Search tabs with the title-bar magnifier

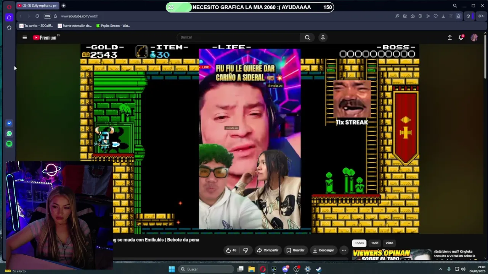click(x=455, y=6)
